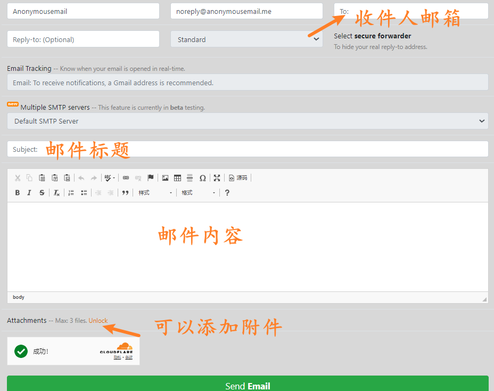
Task: Click the strikethrough icon
Action: point(42,193)
